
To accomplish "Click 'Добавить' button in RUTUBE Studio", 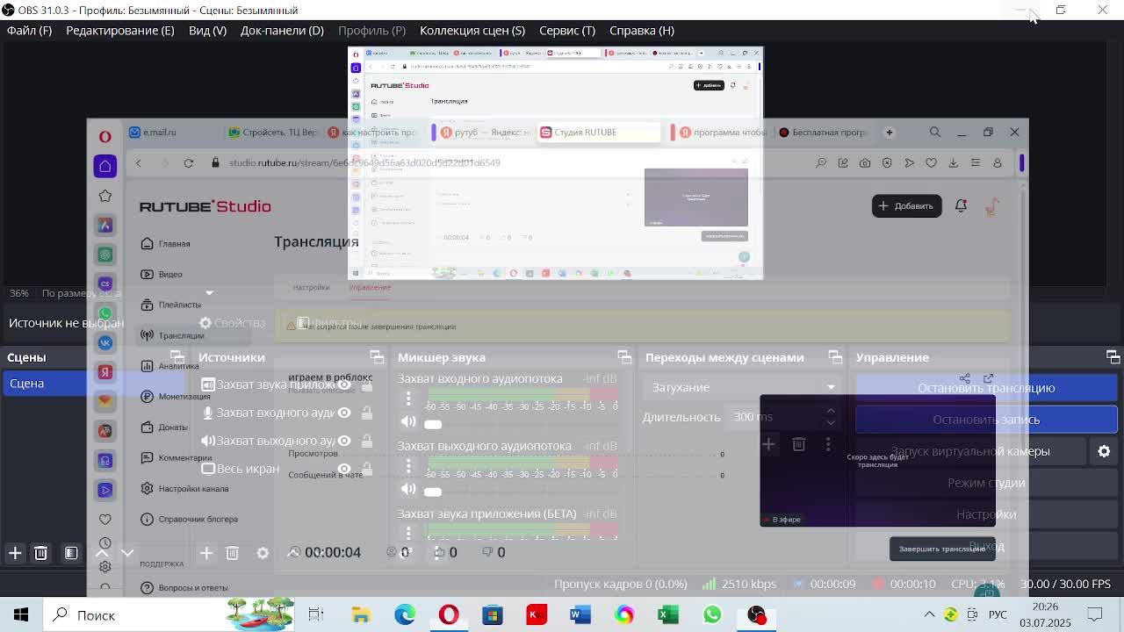I will tap(906, 205).
